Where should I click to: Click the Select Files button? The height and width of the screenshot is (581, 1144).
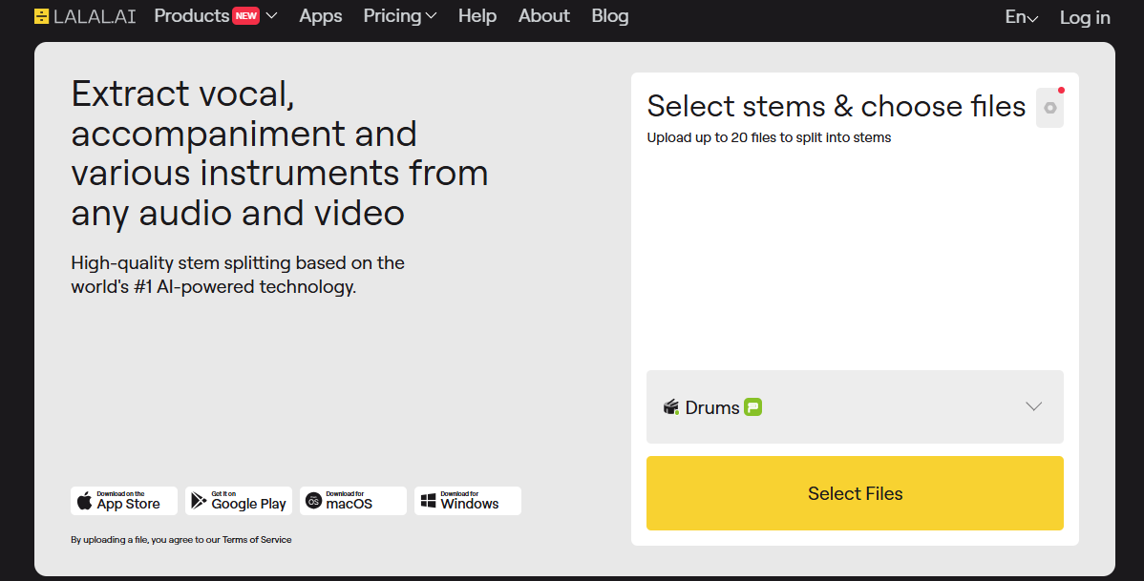(x=855, y=493)
